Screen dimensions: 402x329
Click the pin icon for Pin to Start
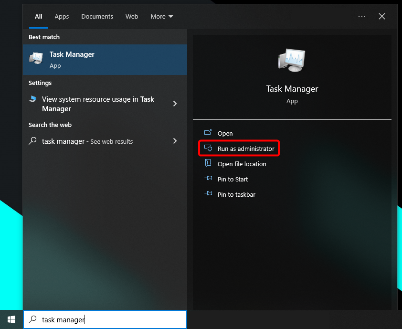(x=208, y=178)
